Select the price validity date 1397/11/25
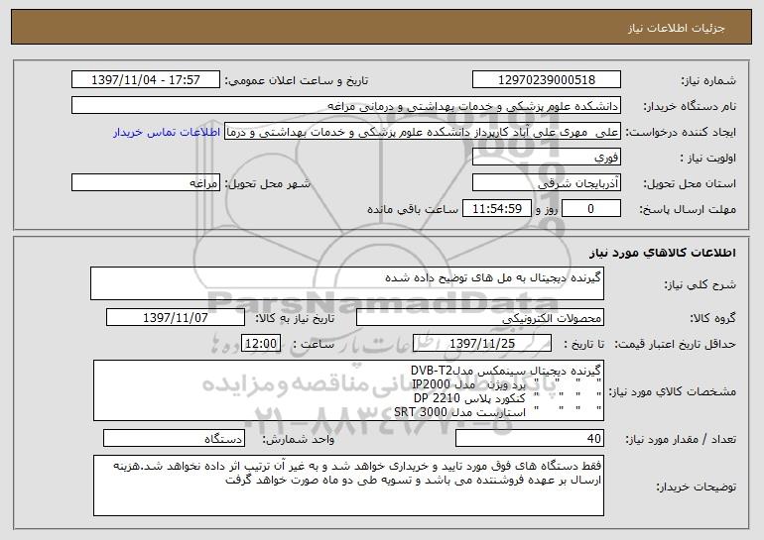This screenshot has height=540, width=764. (x=482, y=343)
